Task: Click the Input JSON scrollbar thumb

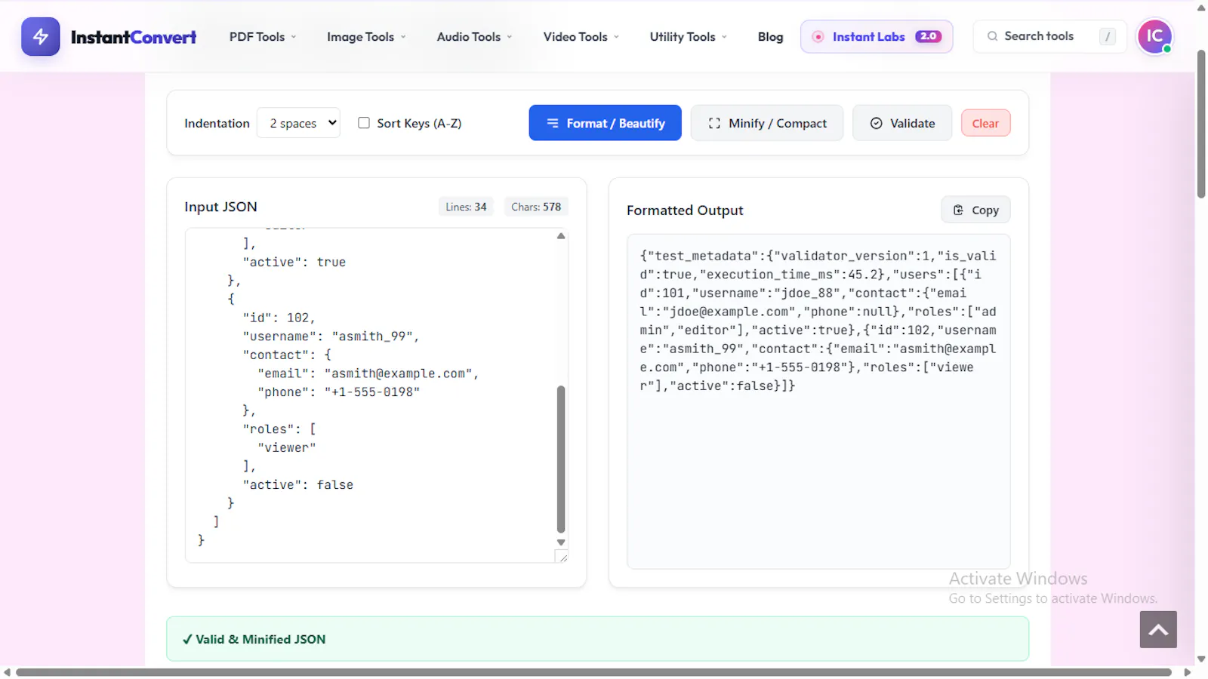Action: coord(561,459)
